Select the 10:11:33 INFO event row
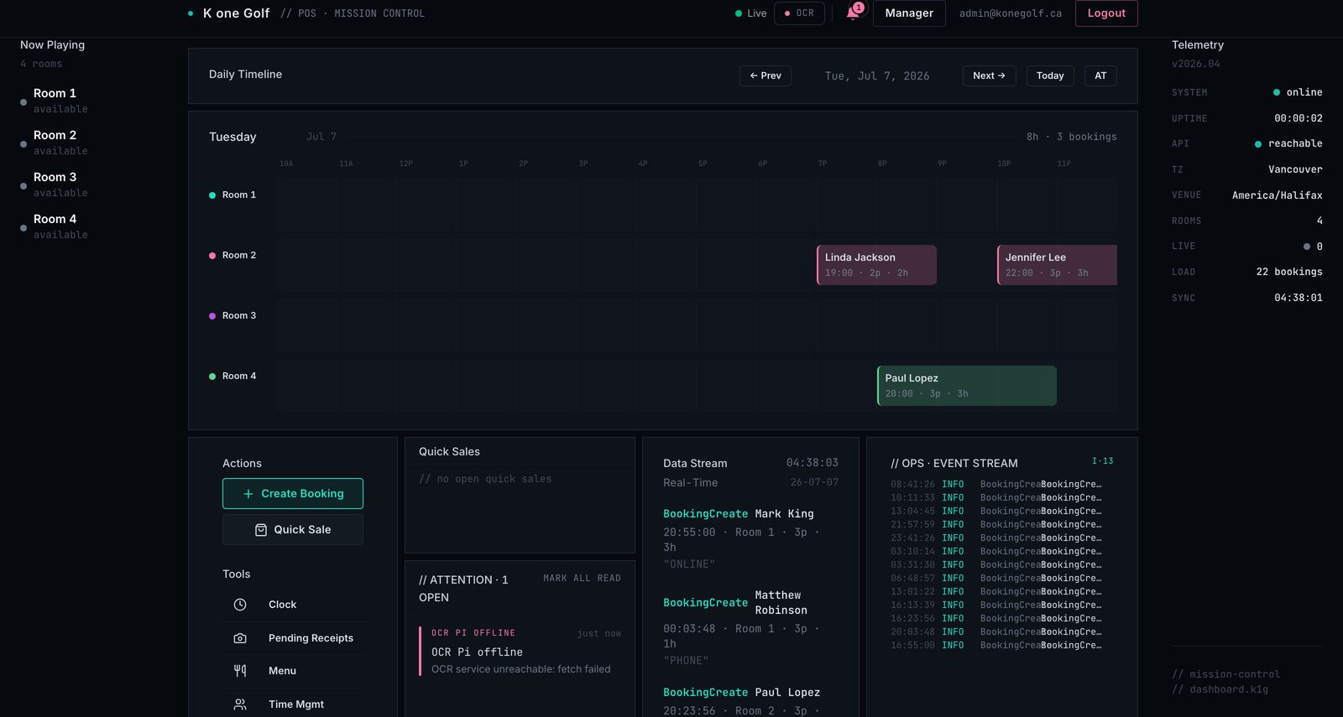The image size is (1343, 717). tap(996, 497)
